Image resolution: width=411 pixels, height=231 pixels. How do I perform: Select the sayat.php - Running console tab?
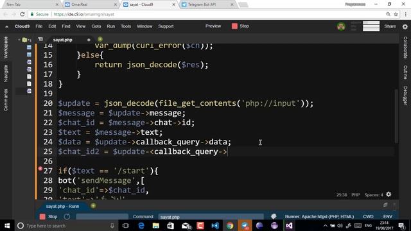coord(62,207)
